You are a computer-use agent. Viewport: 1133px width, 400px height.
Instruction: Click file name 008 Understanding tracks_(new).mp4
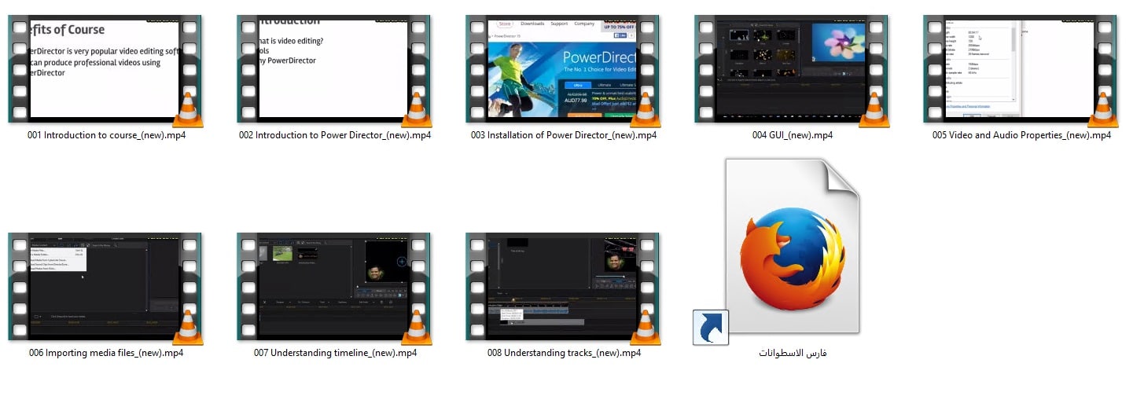tap(564, 353)
